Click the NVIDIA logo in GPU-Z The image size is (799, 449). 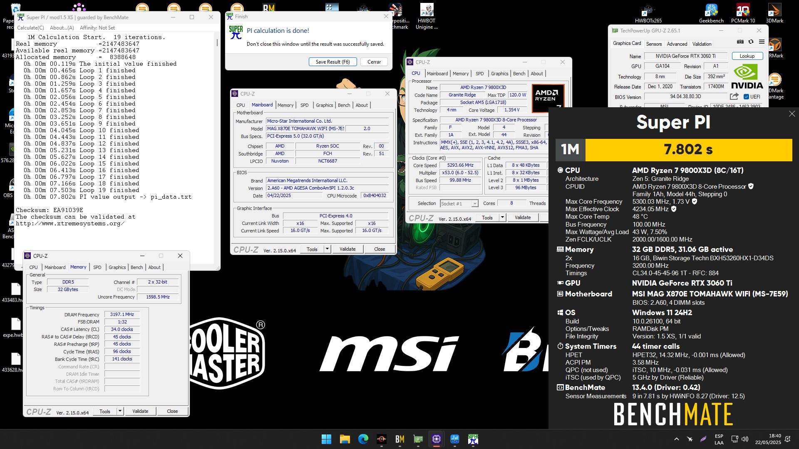click(747, 77)
